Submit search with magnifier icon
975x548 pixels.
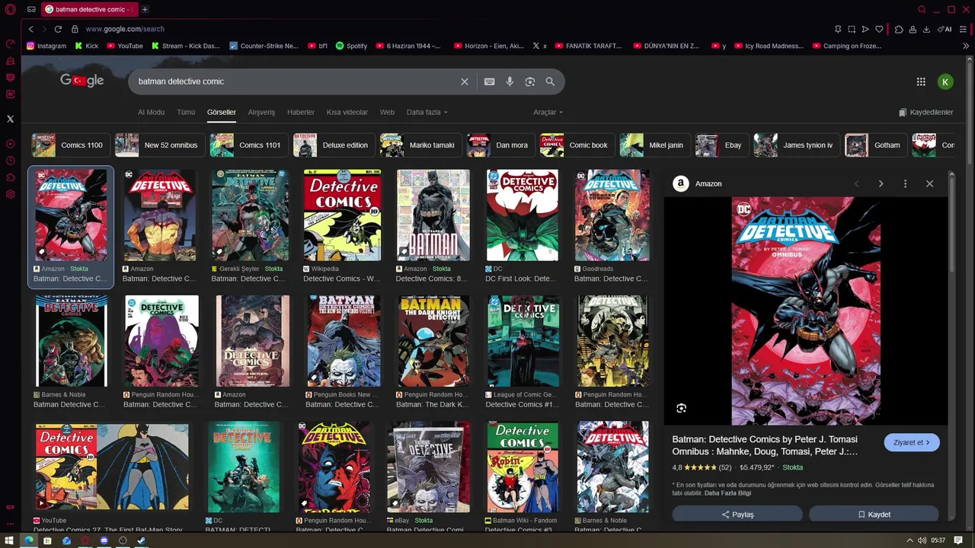coord(550,81)
